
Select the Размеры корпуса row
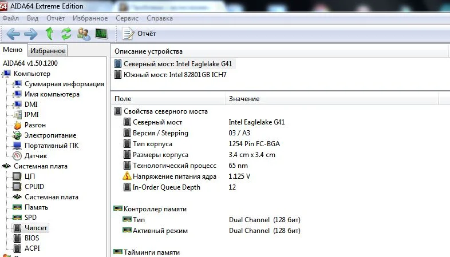tap(160, 155)
